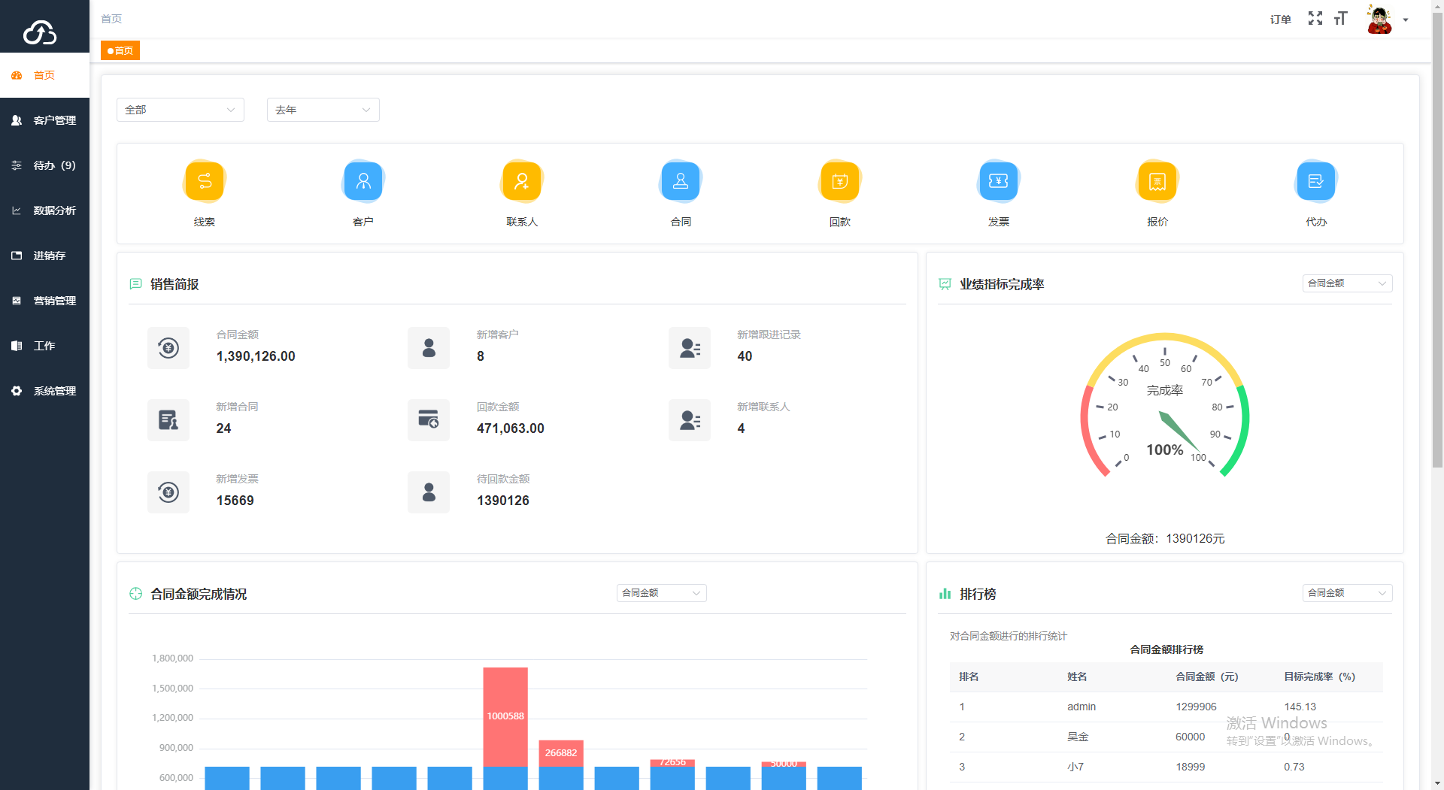Click the 1000588 red bar in chart
The image size is (1444, 790).
pyautogui.click(x=505, y=716)
